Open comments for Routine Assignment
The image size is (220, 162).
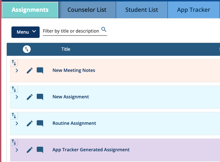click(x=40, y=123)
